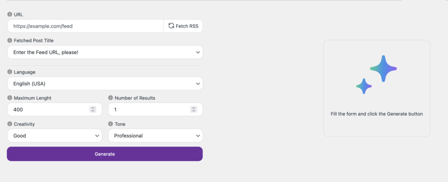The height and width of the screenshot is (182, 448).
Task: Click the sparkle stars AI icon
Action: (x=377, y=73)
